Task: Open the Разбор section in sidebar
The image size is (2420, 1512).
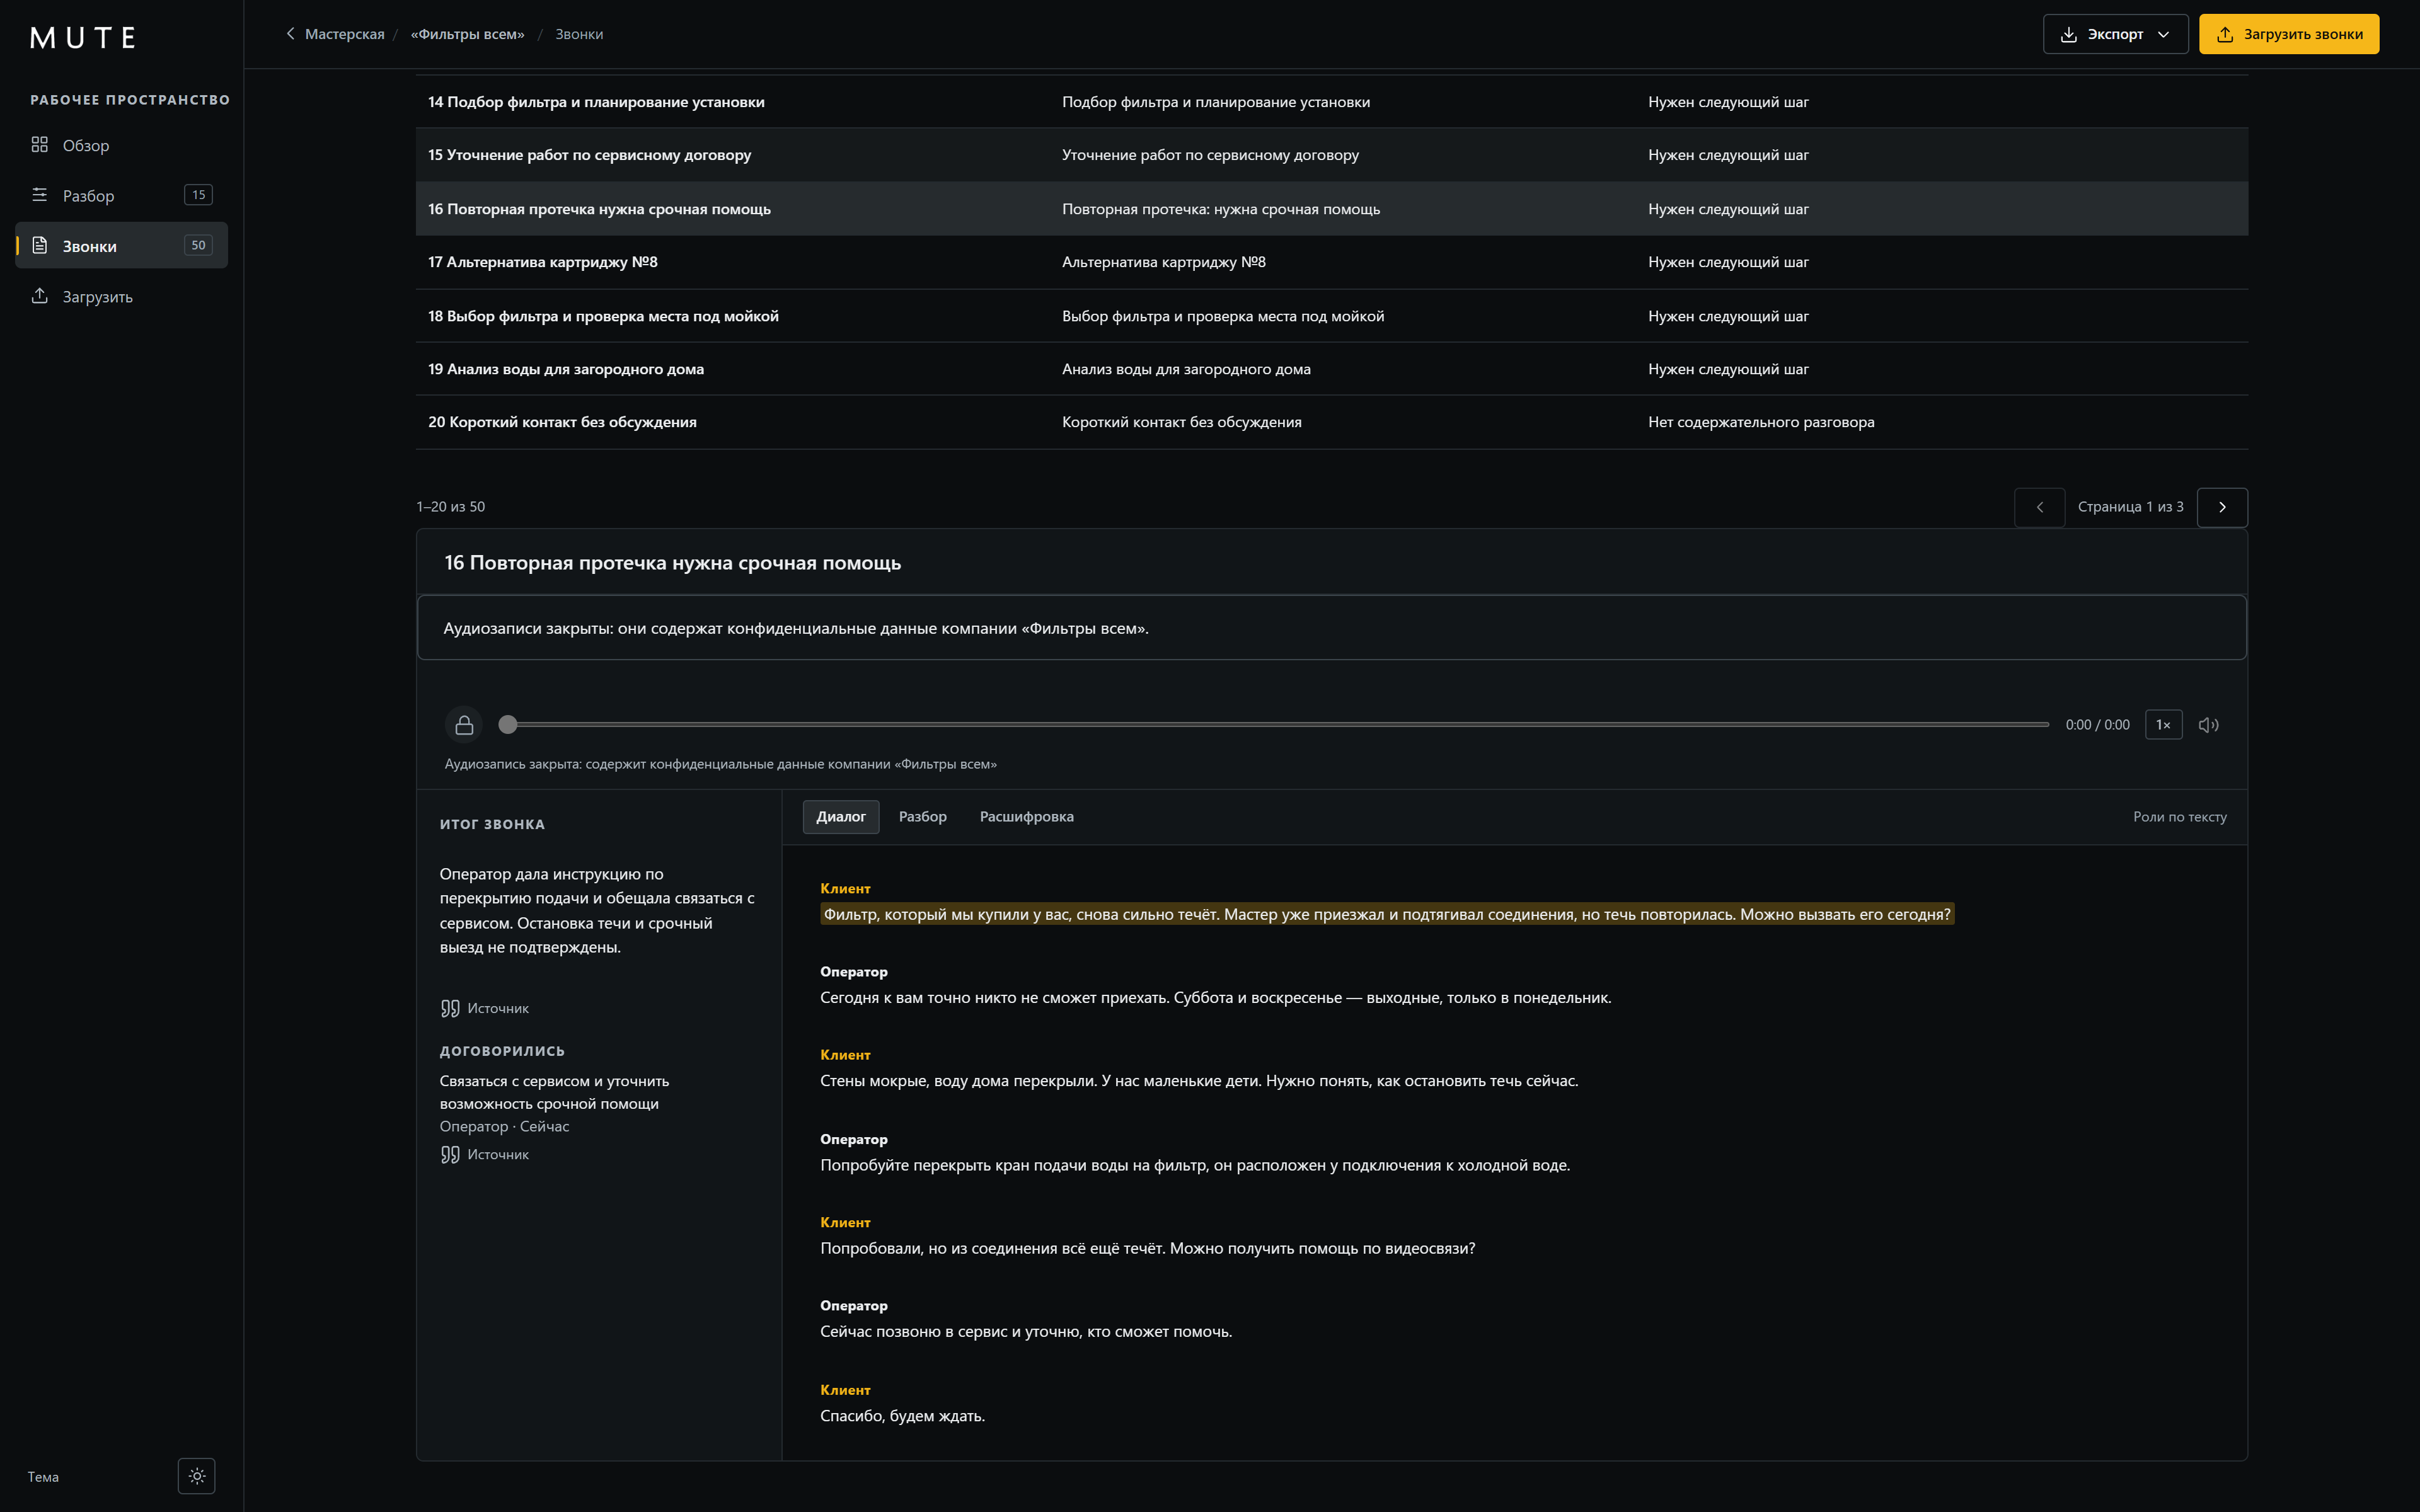Action: coord(121,195)
